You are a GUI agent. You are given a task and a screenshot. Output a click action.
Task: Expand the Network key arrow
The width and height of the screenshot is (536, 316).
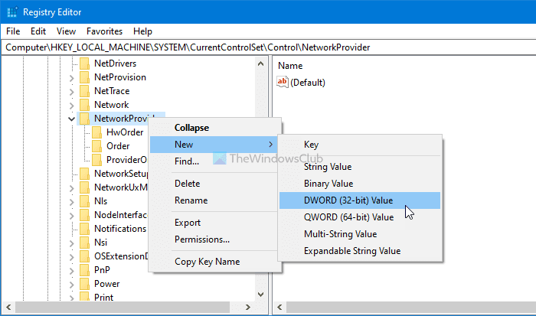pos(71,106)
